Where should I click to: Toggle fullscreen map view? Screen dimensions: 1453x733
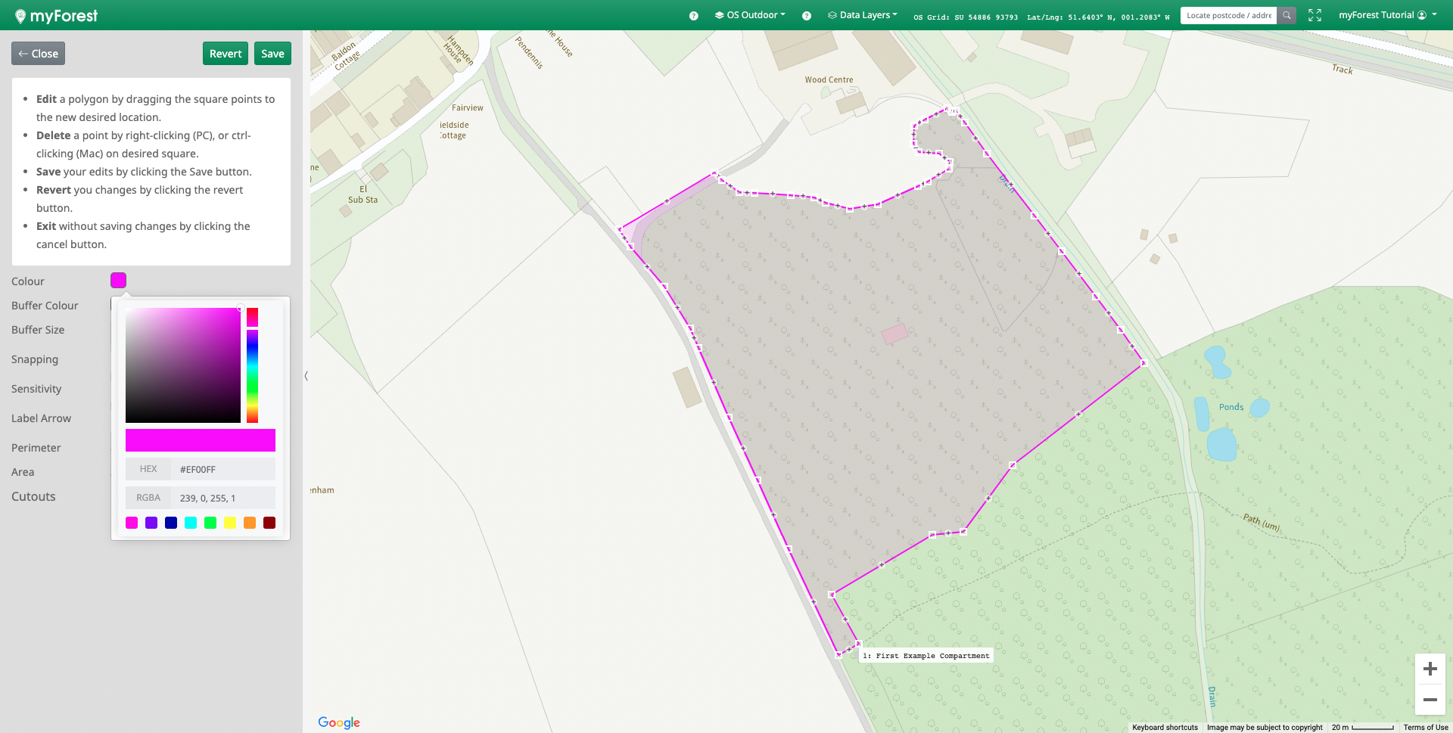pyautogui.click(x=1315, y=15)
